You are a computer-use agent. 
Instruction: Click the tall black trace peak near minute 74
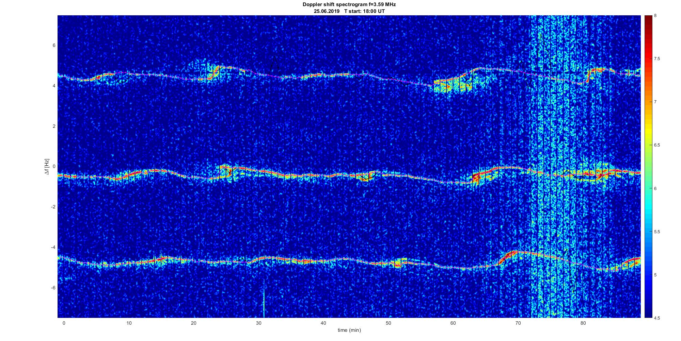click(x=541, y=35)
